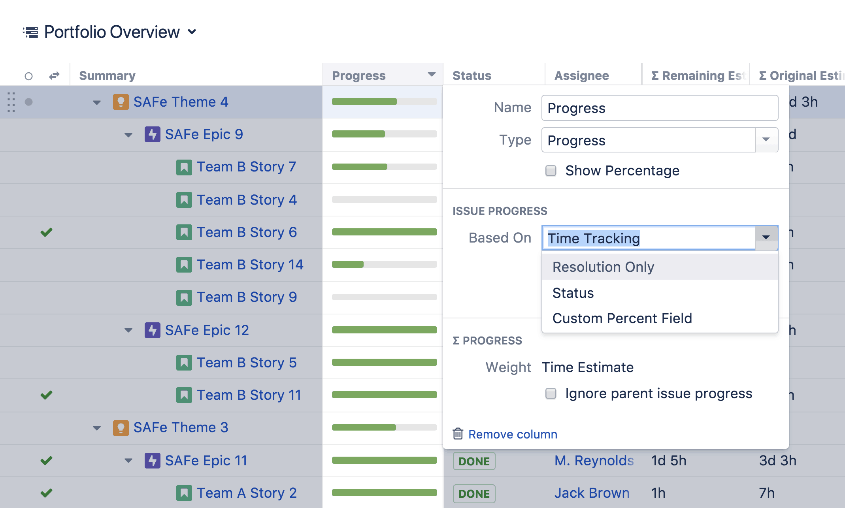Click green checkmark next to Team B Story 6

46,232
